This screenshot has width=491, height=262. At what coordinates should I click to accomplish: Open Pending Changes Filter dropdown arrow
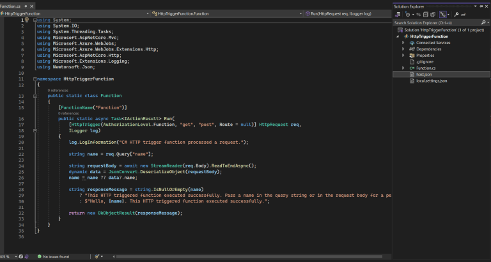point(413,15)
